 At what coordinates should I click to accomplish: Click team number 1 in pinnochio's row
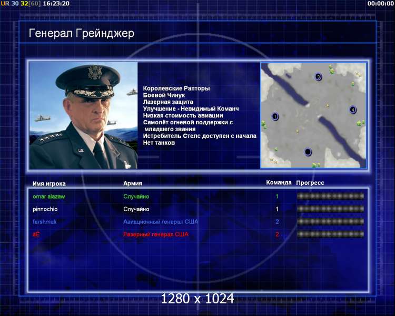pyautogui.click(x=277, y=209)
